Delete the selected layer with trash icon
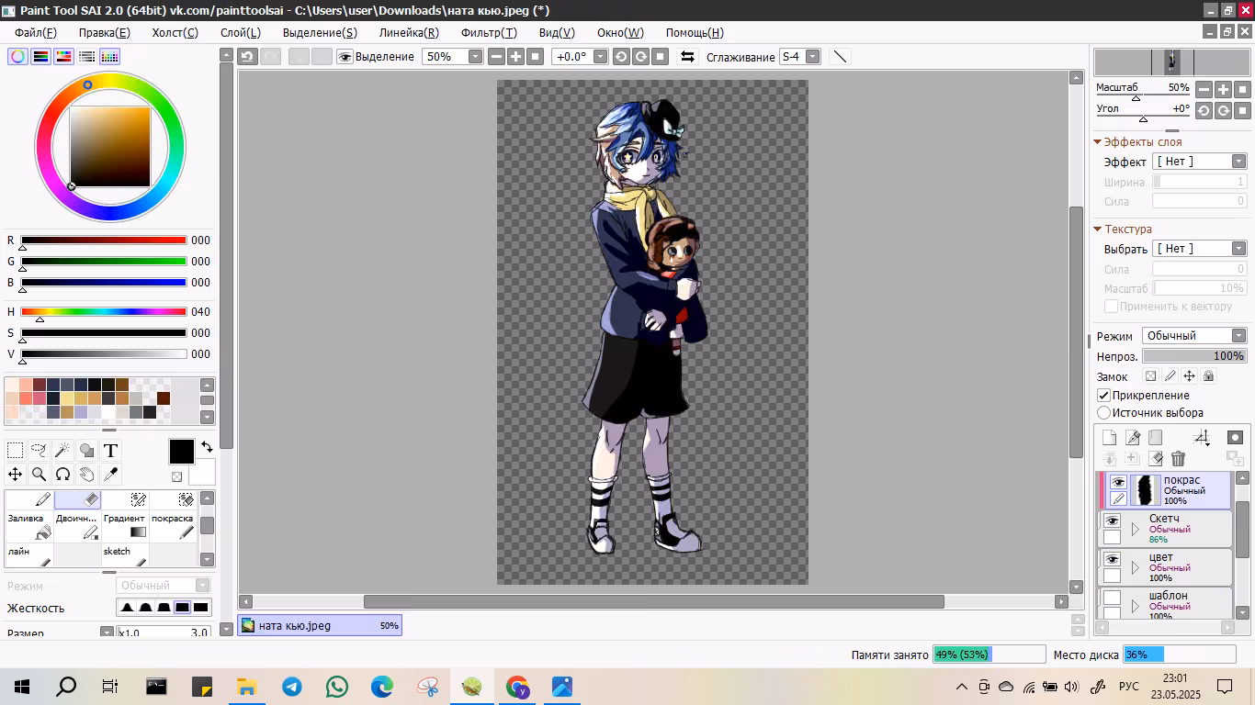Screen dimensions: 1255x705 1179,458
